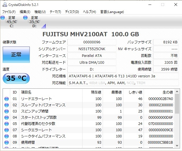Viewport: 182px width, 151px height.
Task: Click status orb for 05 代替処理済のセクタ数 row
Action: [x=7, y=124]
